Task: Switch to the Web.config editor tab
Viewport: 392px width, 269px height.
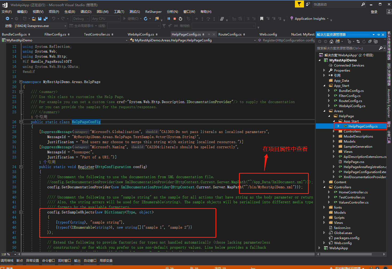Action: click(x=268, y=34)
